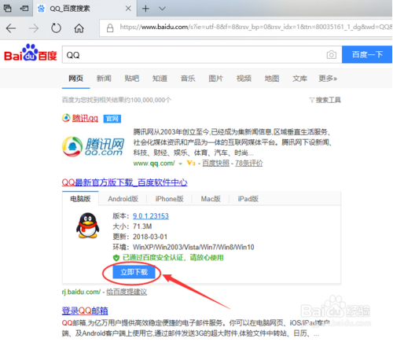Go to the browser home page icon
Image resolution: width=393 pixels, height=342 pixels.
pyautogui.click(x=79, y=28)
